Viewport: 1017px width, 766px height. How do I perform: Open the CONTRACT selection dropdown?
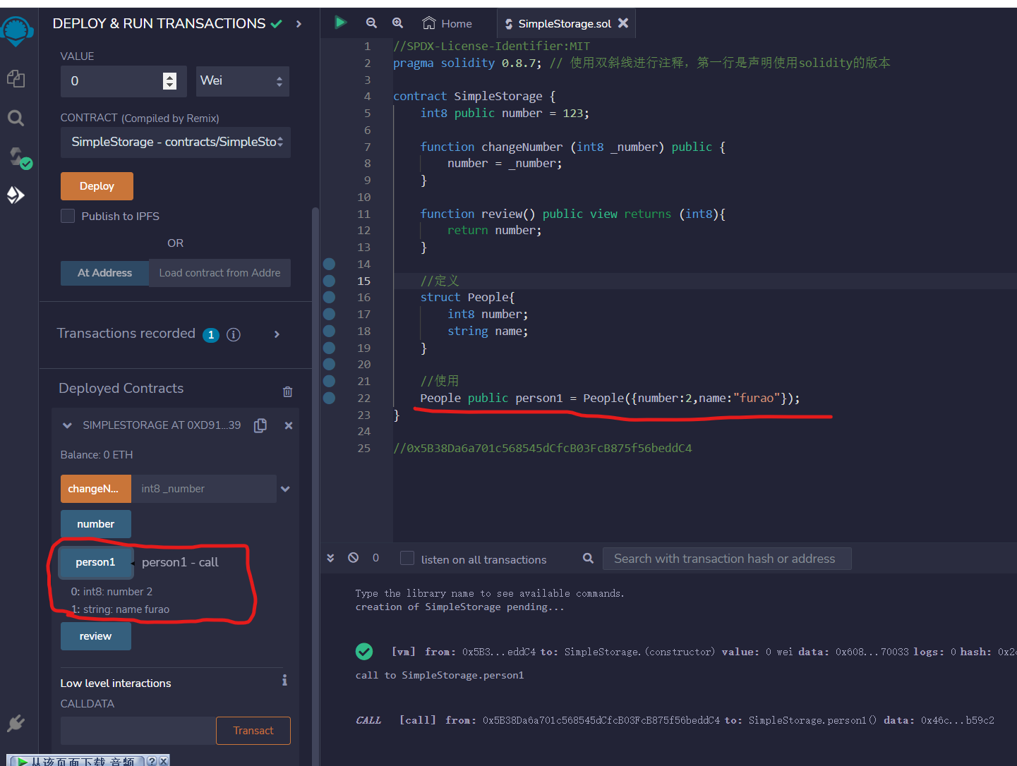click(176, 142)
